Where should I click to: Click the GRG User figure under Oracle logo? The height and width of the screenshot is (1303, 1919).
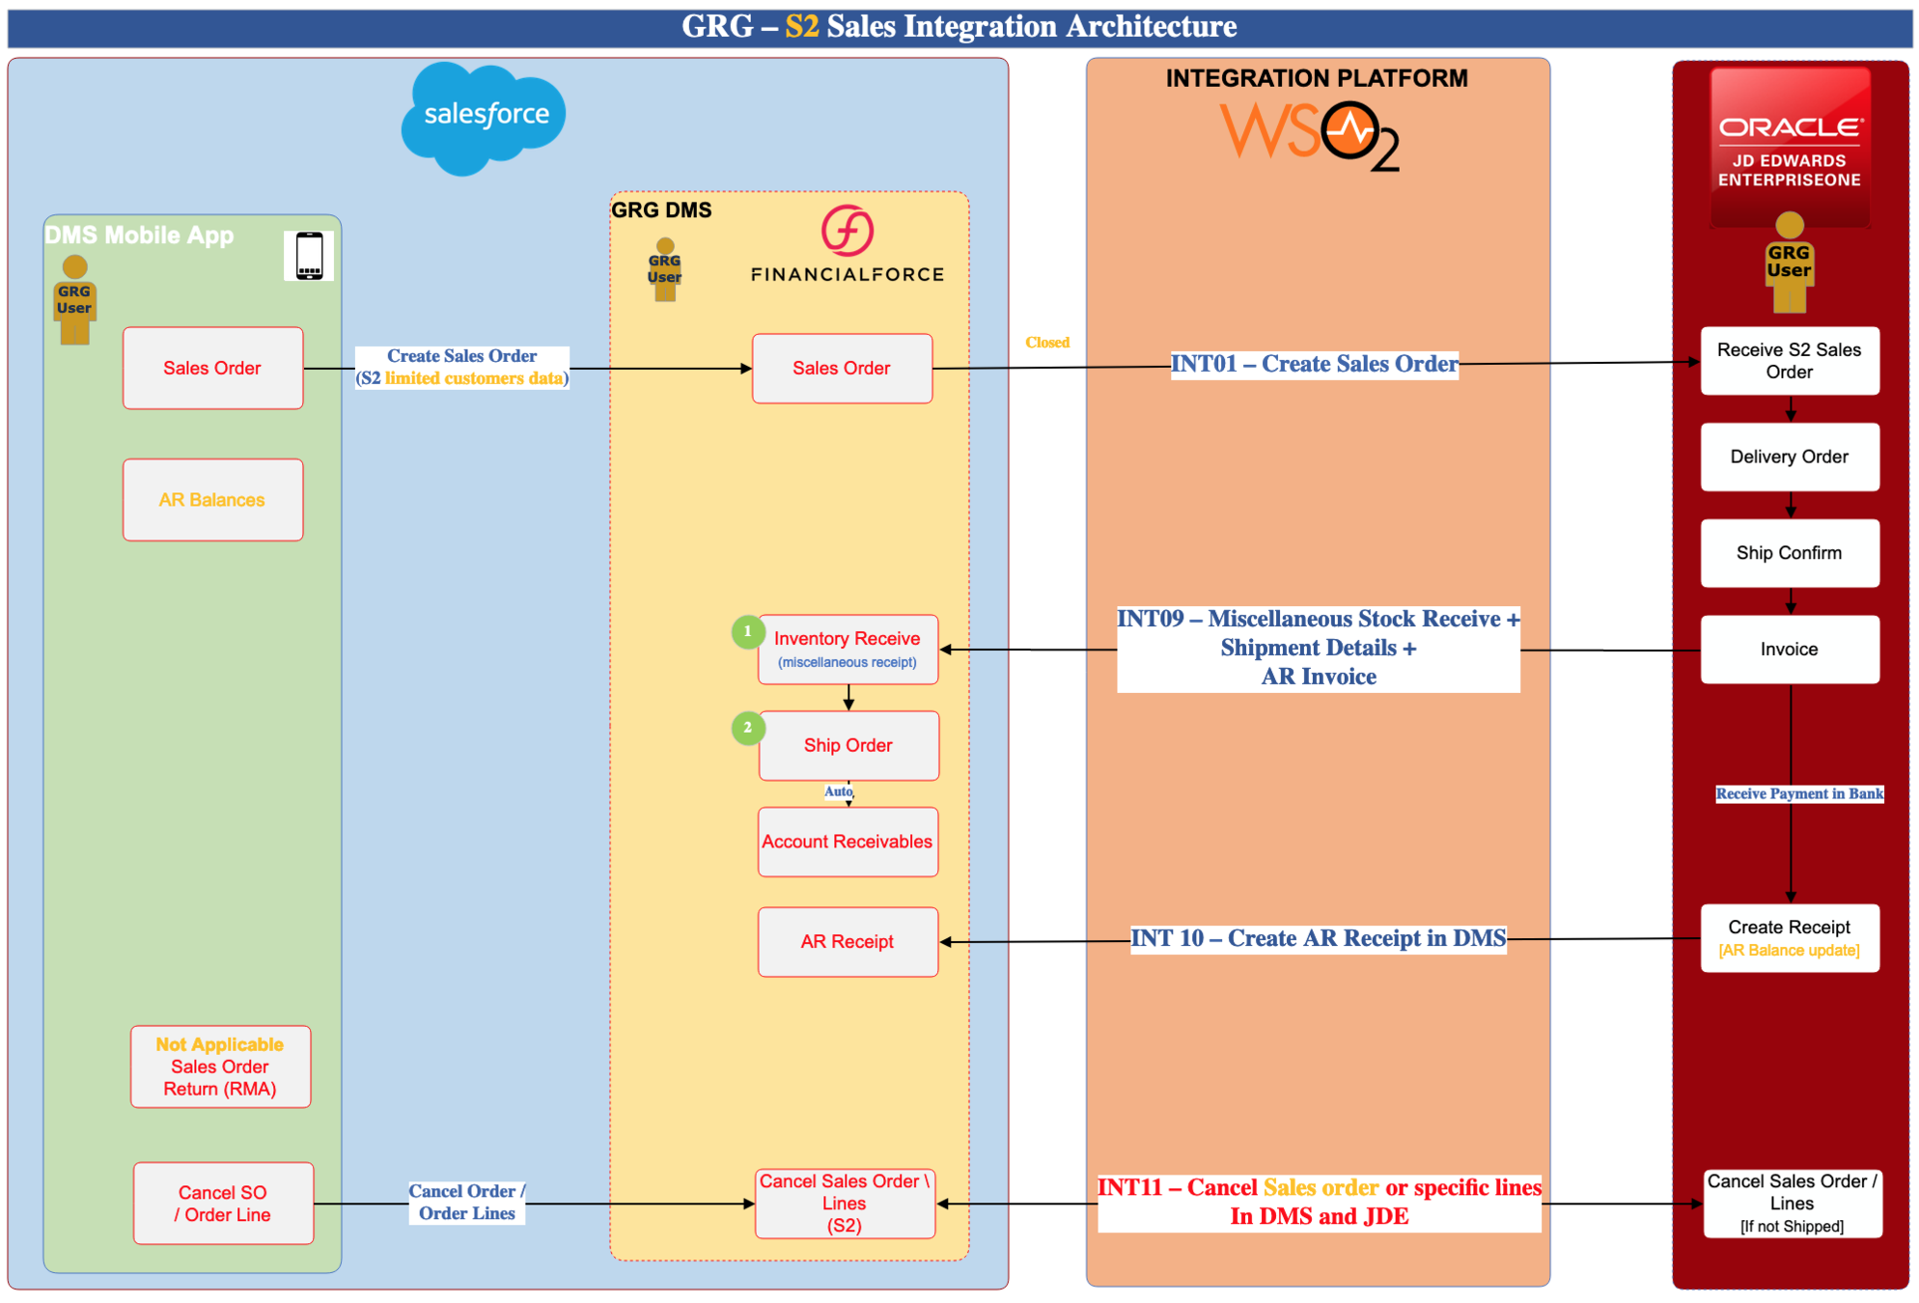[1789, 263]
